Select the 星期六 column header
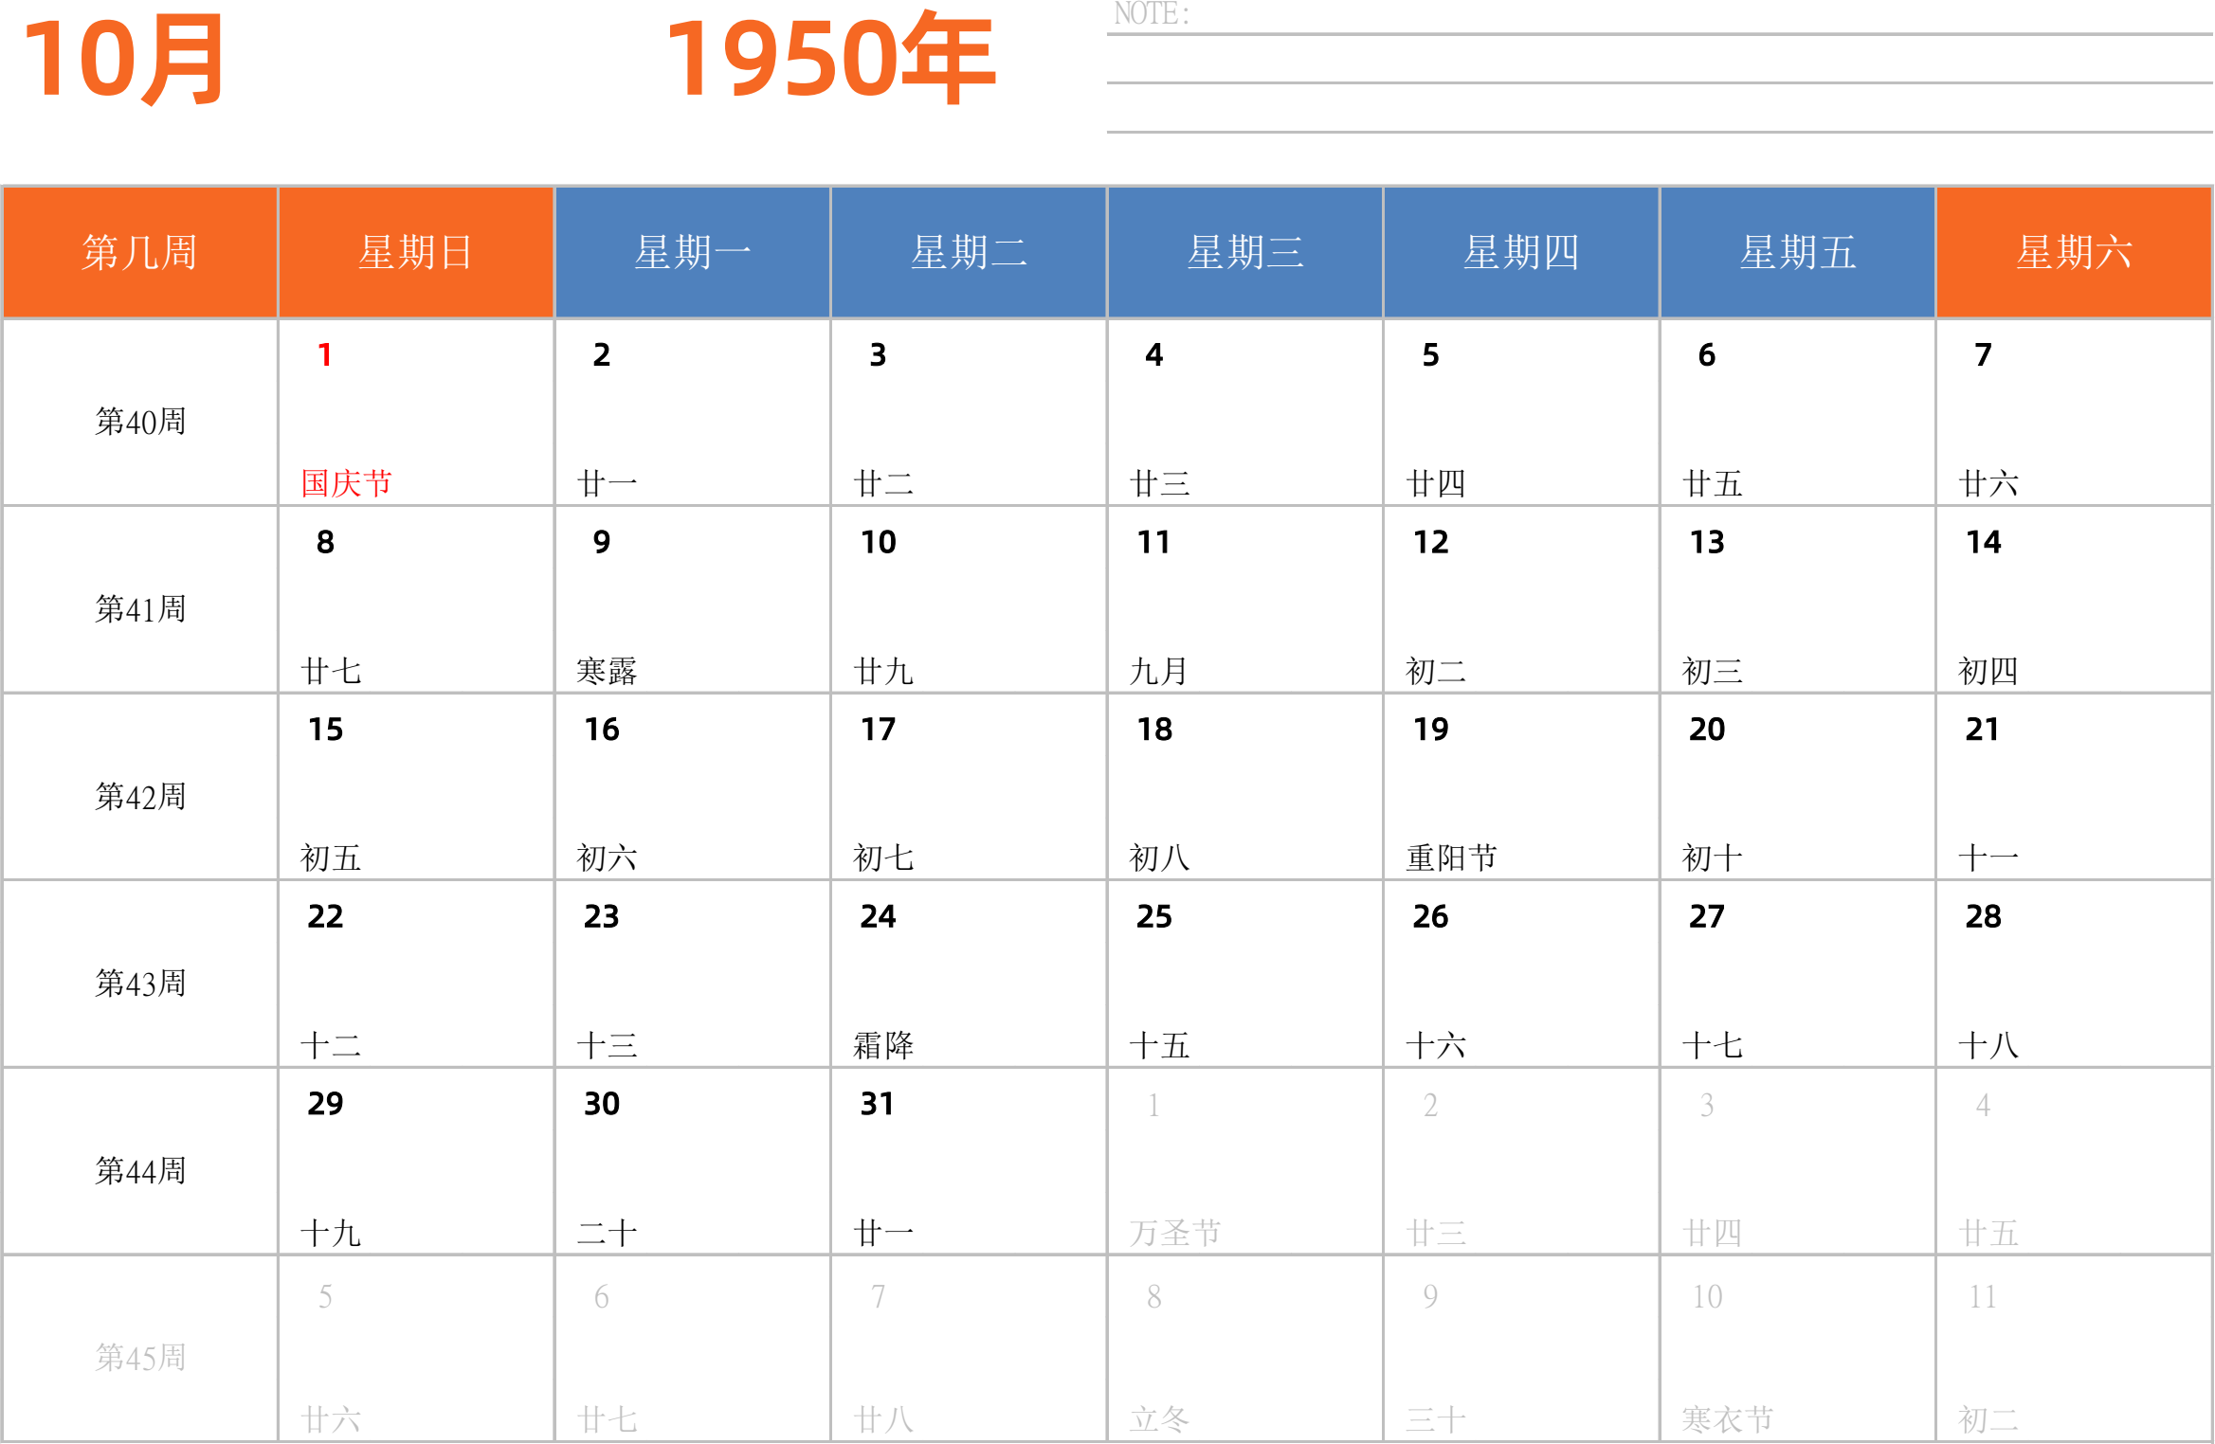The height and width of the screenshot is (1444, 2215). 2074,252
